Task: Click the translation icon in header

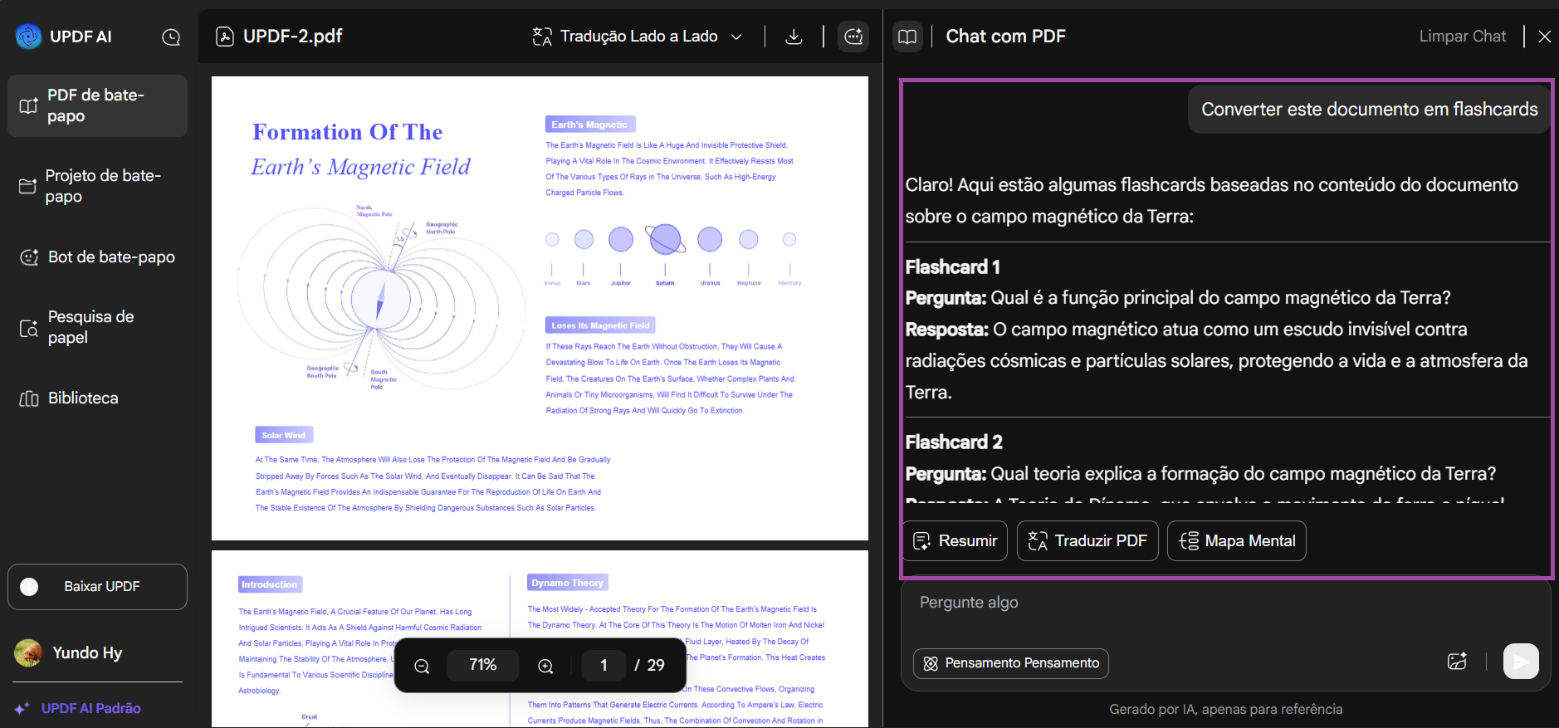Action: (x=542, y=37)
